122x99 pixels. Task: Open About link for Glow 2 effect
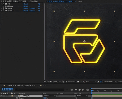39,11
